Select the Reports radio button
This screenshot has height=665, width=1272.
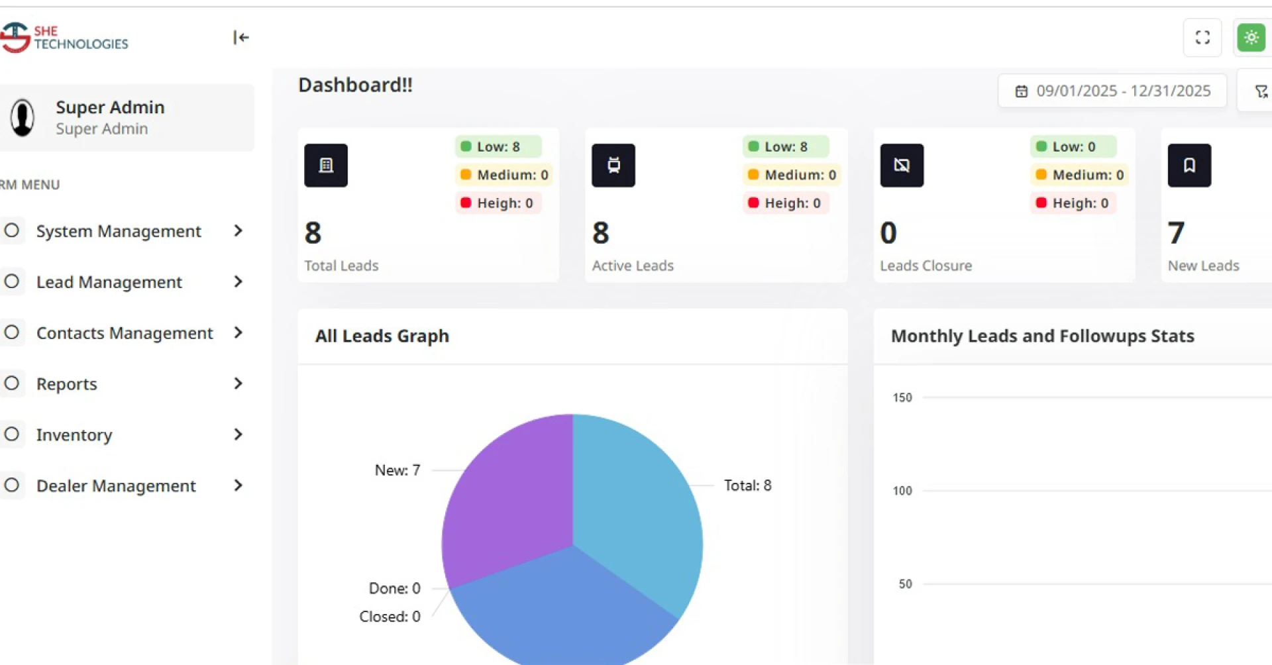coord(12,383)
